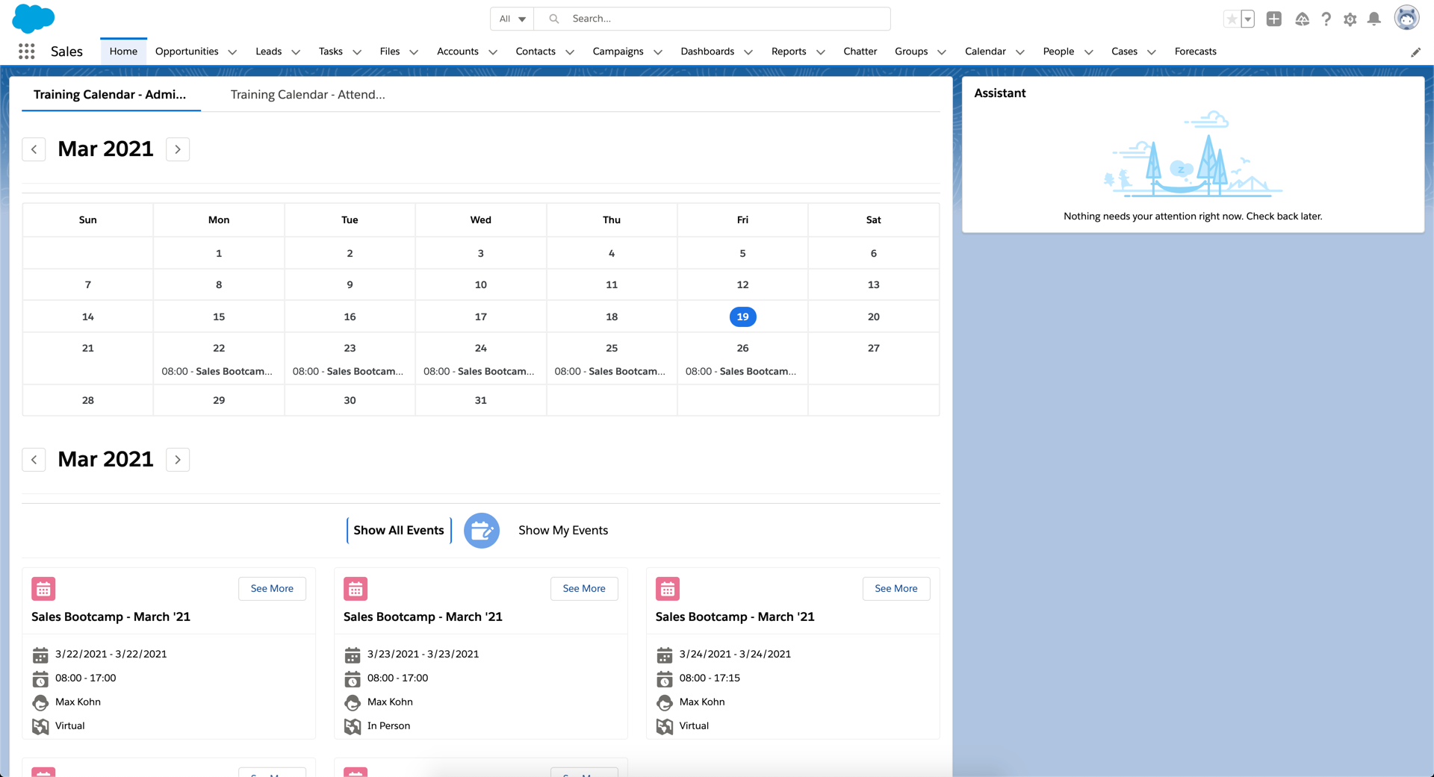The width and height of the screenshot is (1434, 777).
Task: Open the Setup gear icon
Action: [x=1350, y=19]
